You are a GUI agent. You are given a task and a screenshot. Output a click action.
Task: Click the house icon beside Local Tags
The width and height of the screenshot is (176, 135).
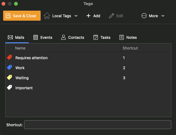[x=47, y=16]
